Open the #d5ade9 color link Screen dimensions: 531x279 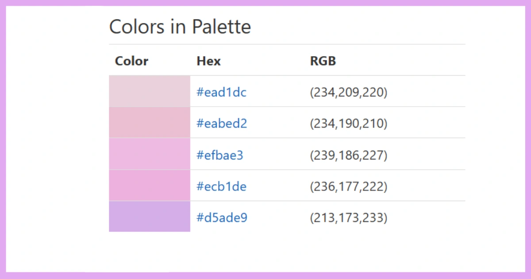point(222,217)
